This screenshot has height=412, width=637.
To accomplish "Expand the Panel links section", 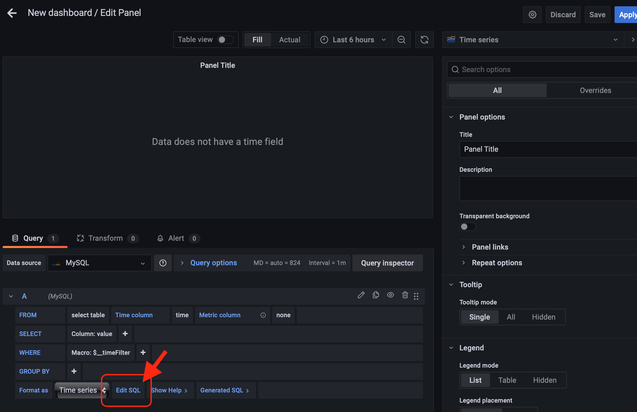I will point(490,247).
